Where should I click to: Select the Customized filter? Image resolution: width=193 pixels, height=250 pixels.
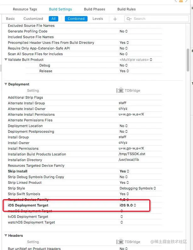33,19
